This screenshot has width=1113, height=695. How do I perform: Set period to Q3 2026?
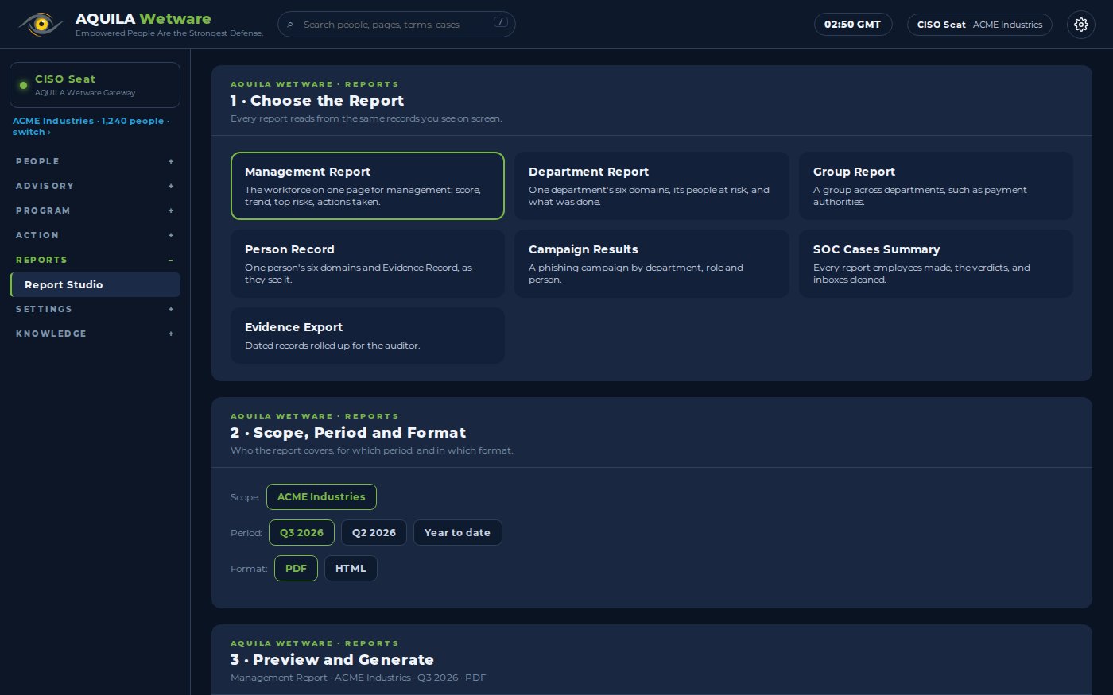tap(301, 533)
